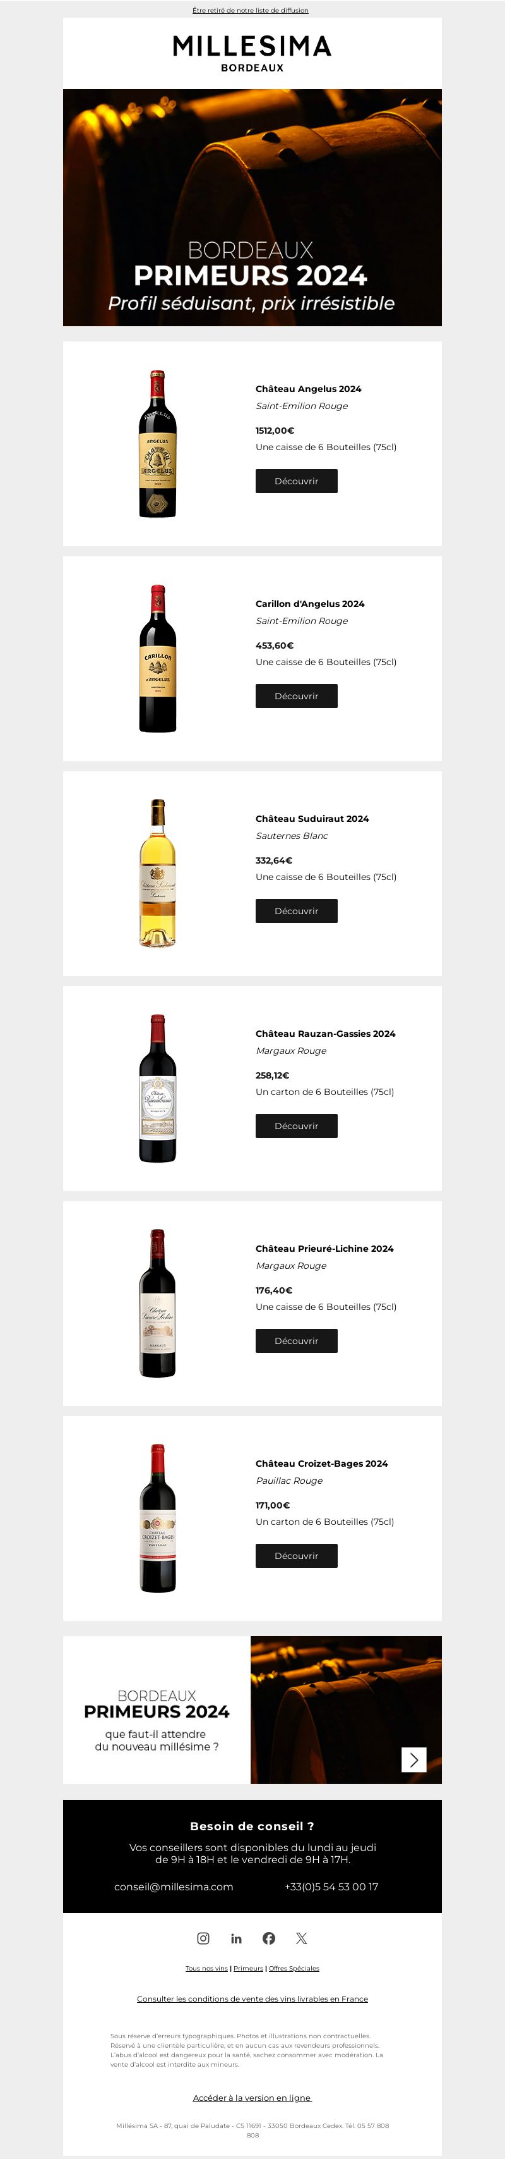Open the LinkedIn social icon
This screenshot has height=2159, width=505.
pyautogui.click(x=236, y=1938)
